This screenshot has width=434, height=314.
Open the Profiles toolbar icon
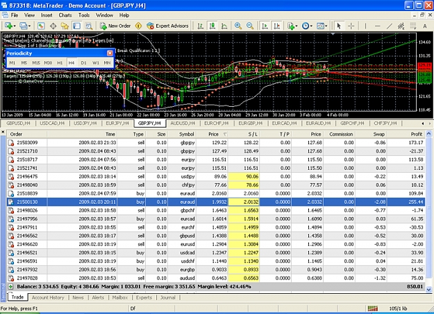(x=23, y=26)
